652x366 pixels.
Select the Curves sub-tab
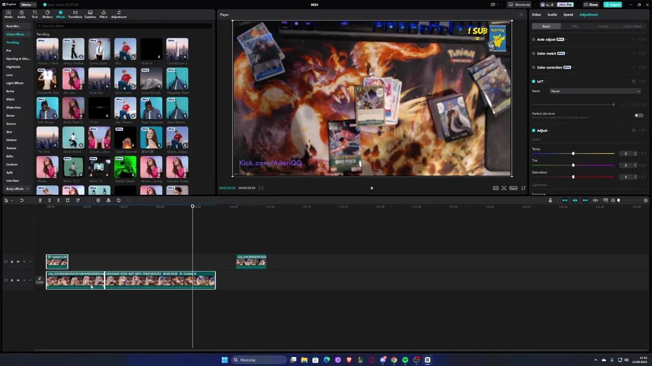(x=604, y=26)
